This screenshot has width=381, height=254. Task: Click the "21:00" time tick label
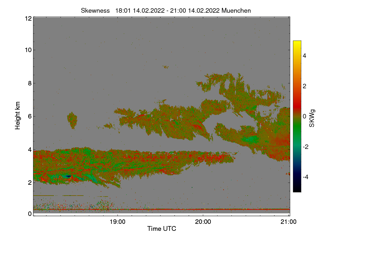289,222
